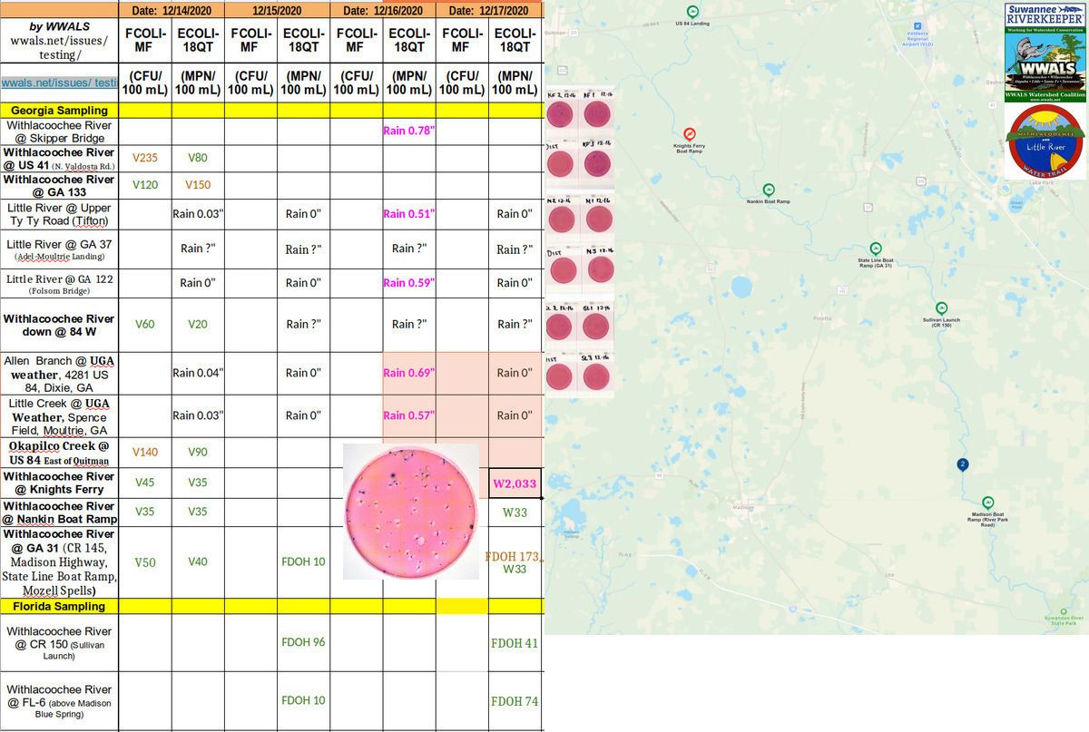Click the 'by WWALS' header text

(59, 25)
